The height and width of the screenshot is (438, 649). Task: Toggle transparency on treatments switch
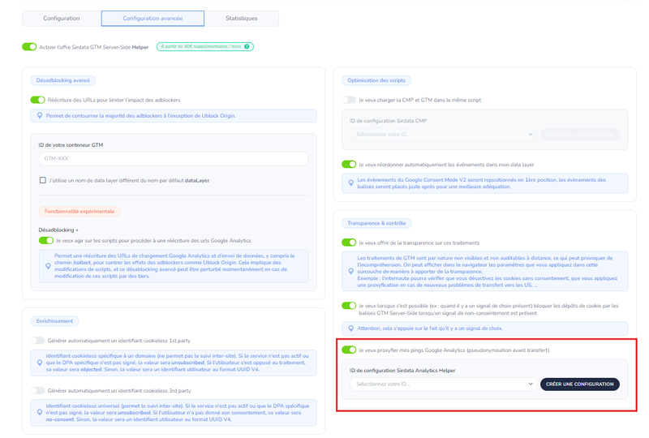[x=349, y=243]
